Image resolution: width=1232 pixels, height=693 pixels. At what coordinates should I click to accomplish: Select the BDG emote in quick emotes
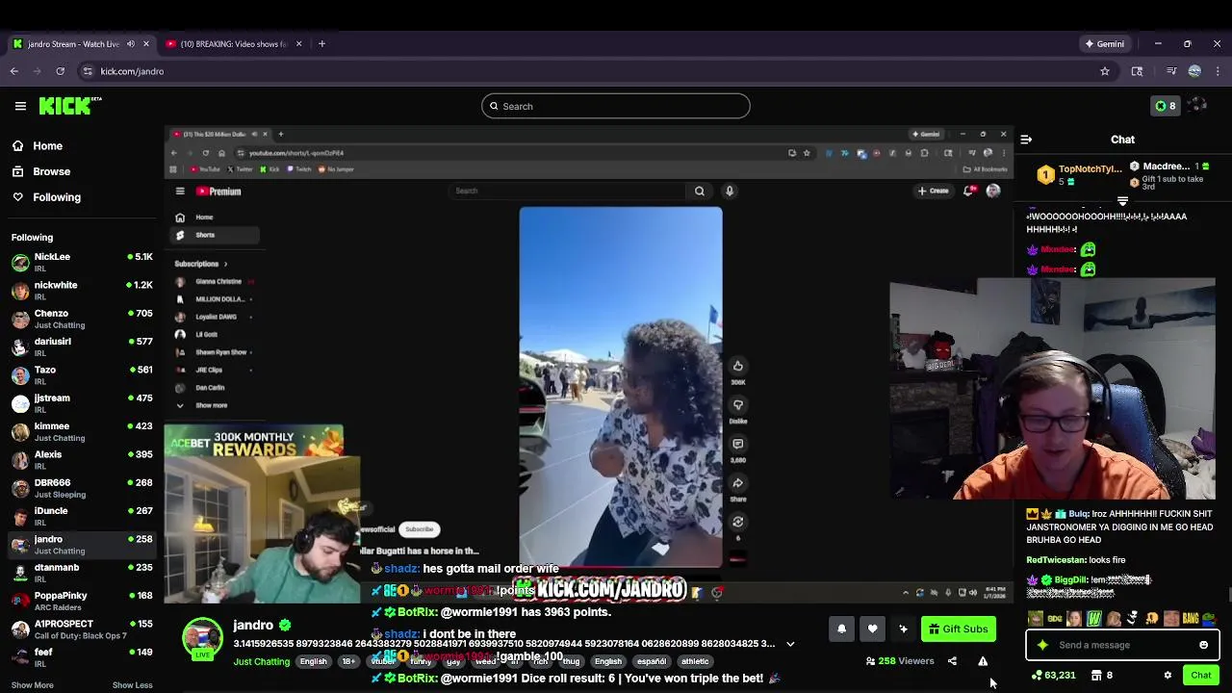(x=1056, y=619)
